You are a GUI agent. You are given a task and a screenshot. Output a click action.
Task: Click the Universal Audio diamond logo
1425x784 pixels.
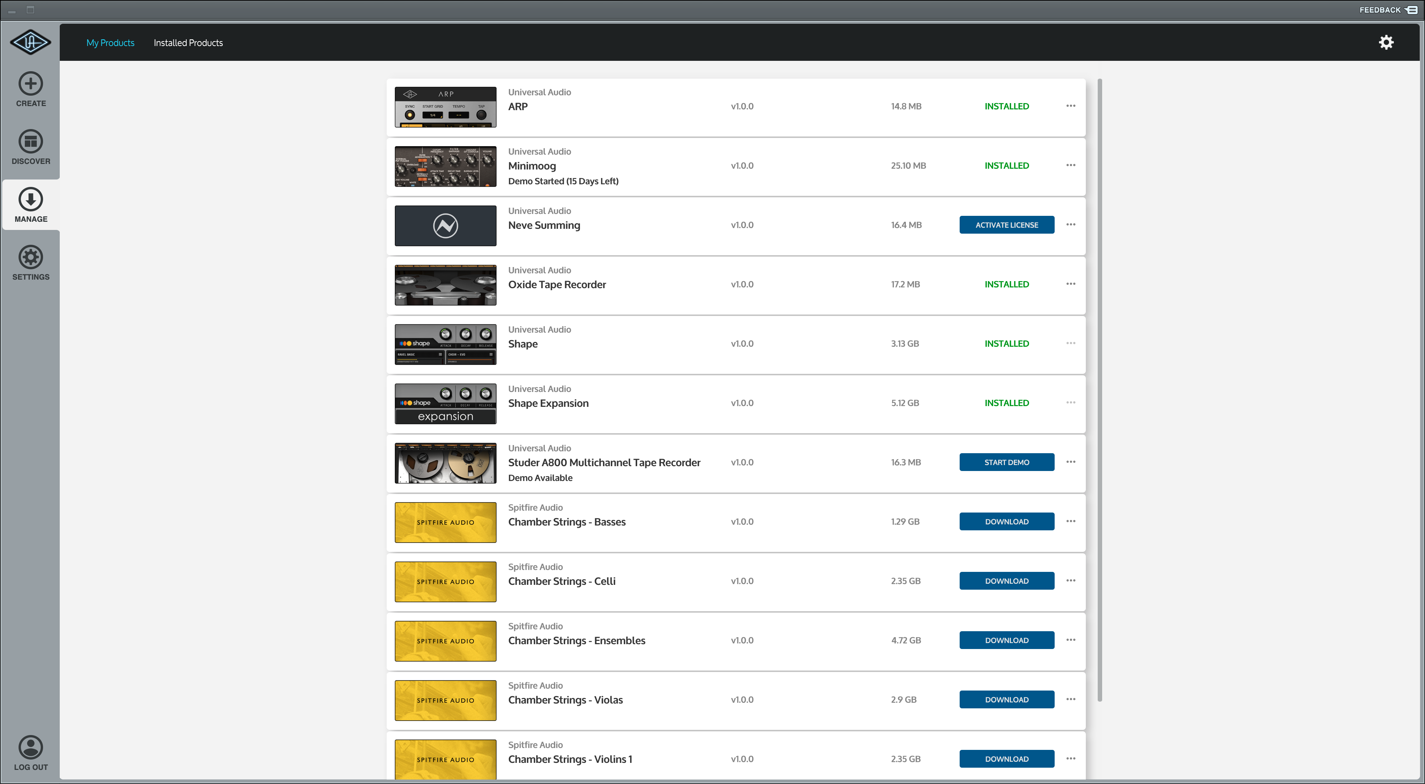click(x=30, y=42)
